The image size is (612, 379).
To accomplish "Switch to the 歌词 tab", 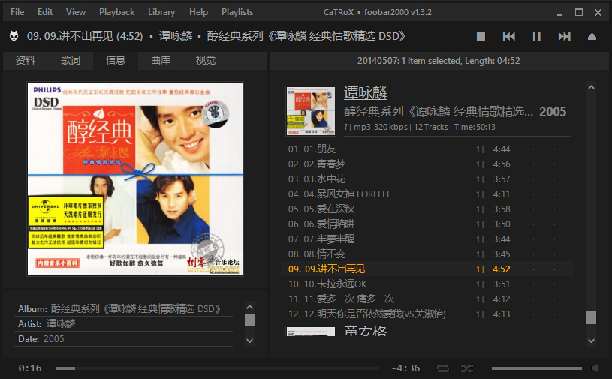I will (71, 61).
